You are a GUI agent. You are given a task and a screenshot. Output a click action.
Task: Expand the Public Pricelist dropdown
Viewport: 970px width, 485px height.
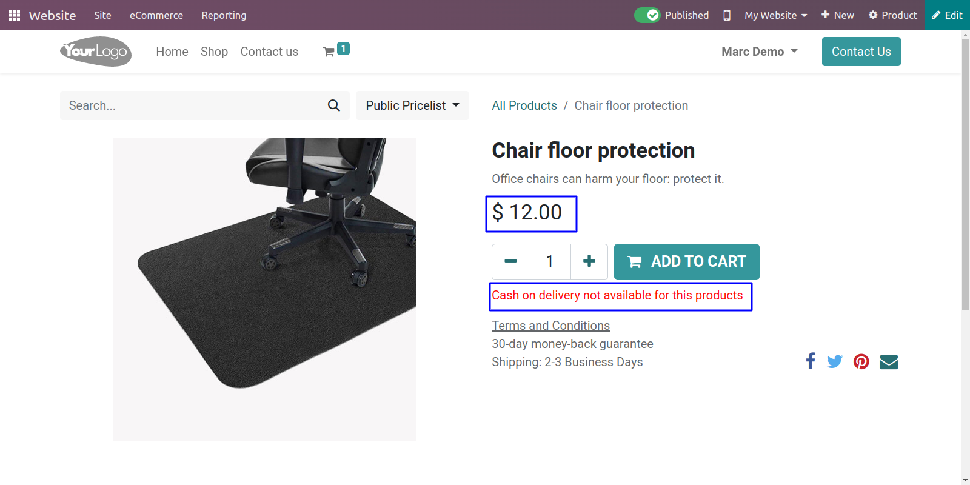click(x=412, y=105)
